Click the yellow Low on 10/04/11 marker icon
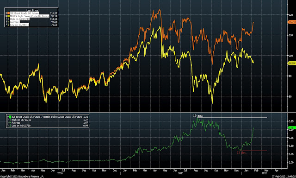The image size is (296, 178). pyautogui.click(x=8, y=25)
